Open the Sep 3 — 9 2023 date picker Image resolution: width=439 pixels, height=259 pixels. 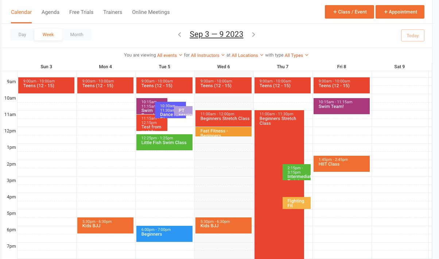216,34
